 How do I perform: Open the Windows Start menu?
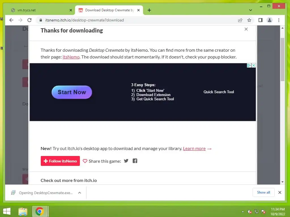(x=7, y=211)
